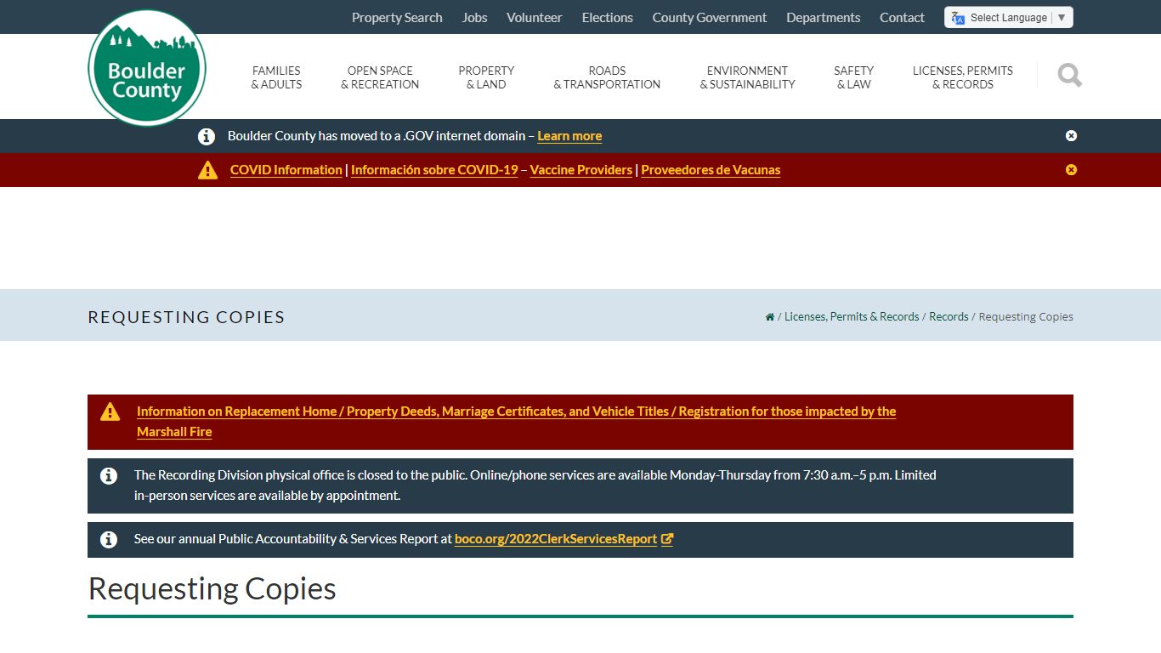Open the COVID Information link
Image resolution: width=1161 pixels, height=653 pixels.
[x=286, y=170]
